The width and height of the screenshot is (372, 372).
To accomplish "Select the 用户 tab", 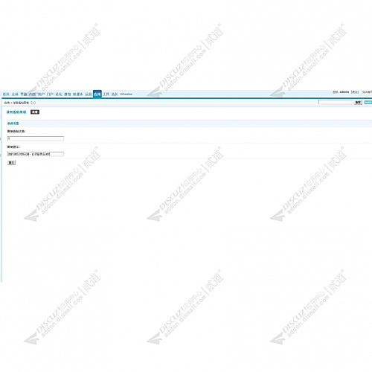I will (41, 94).
